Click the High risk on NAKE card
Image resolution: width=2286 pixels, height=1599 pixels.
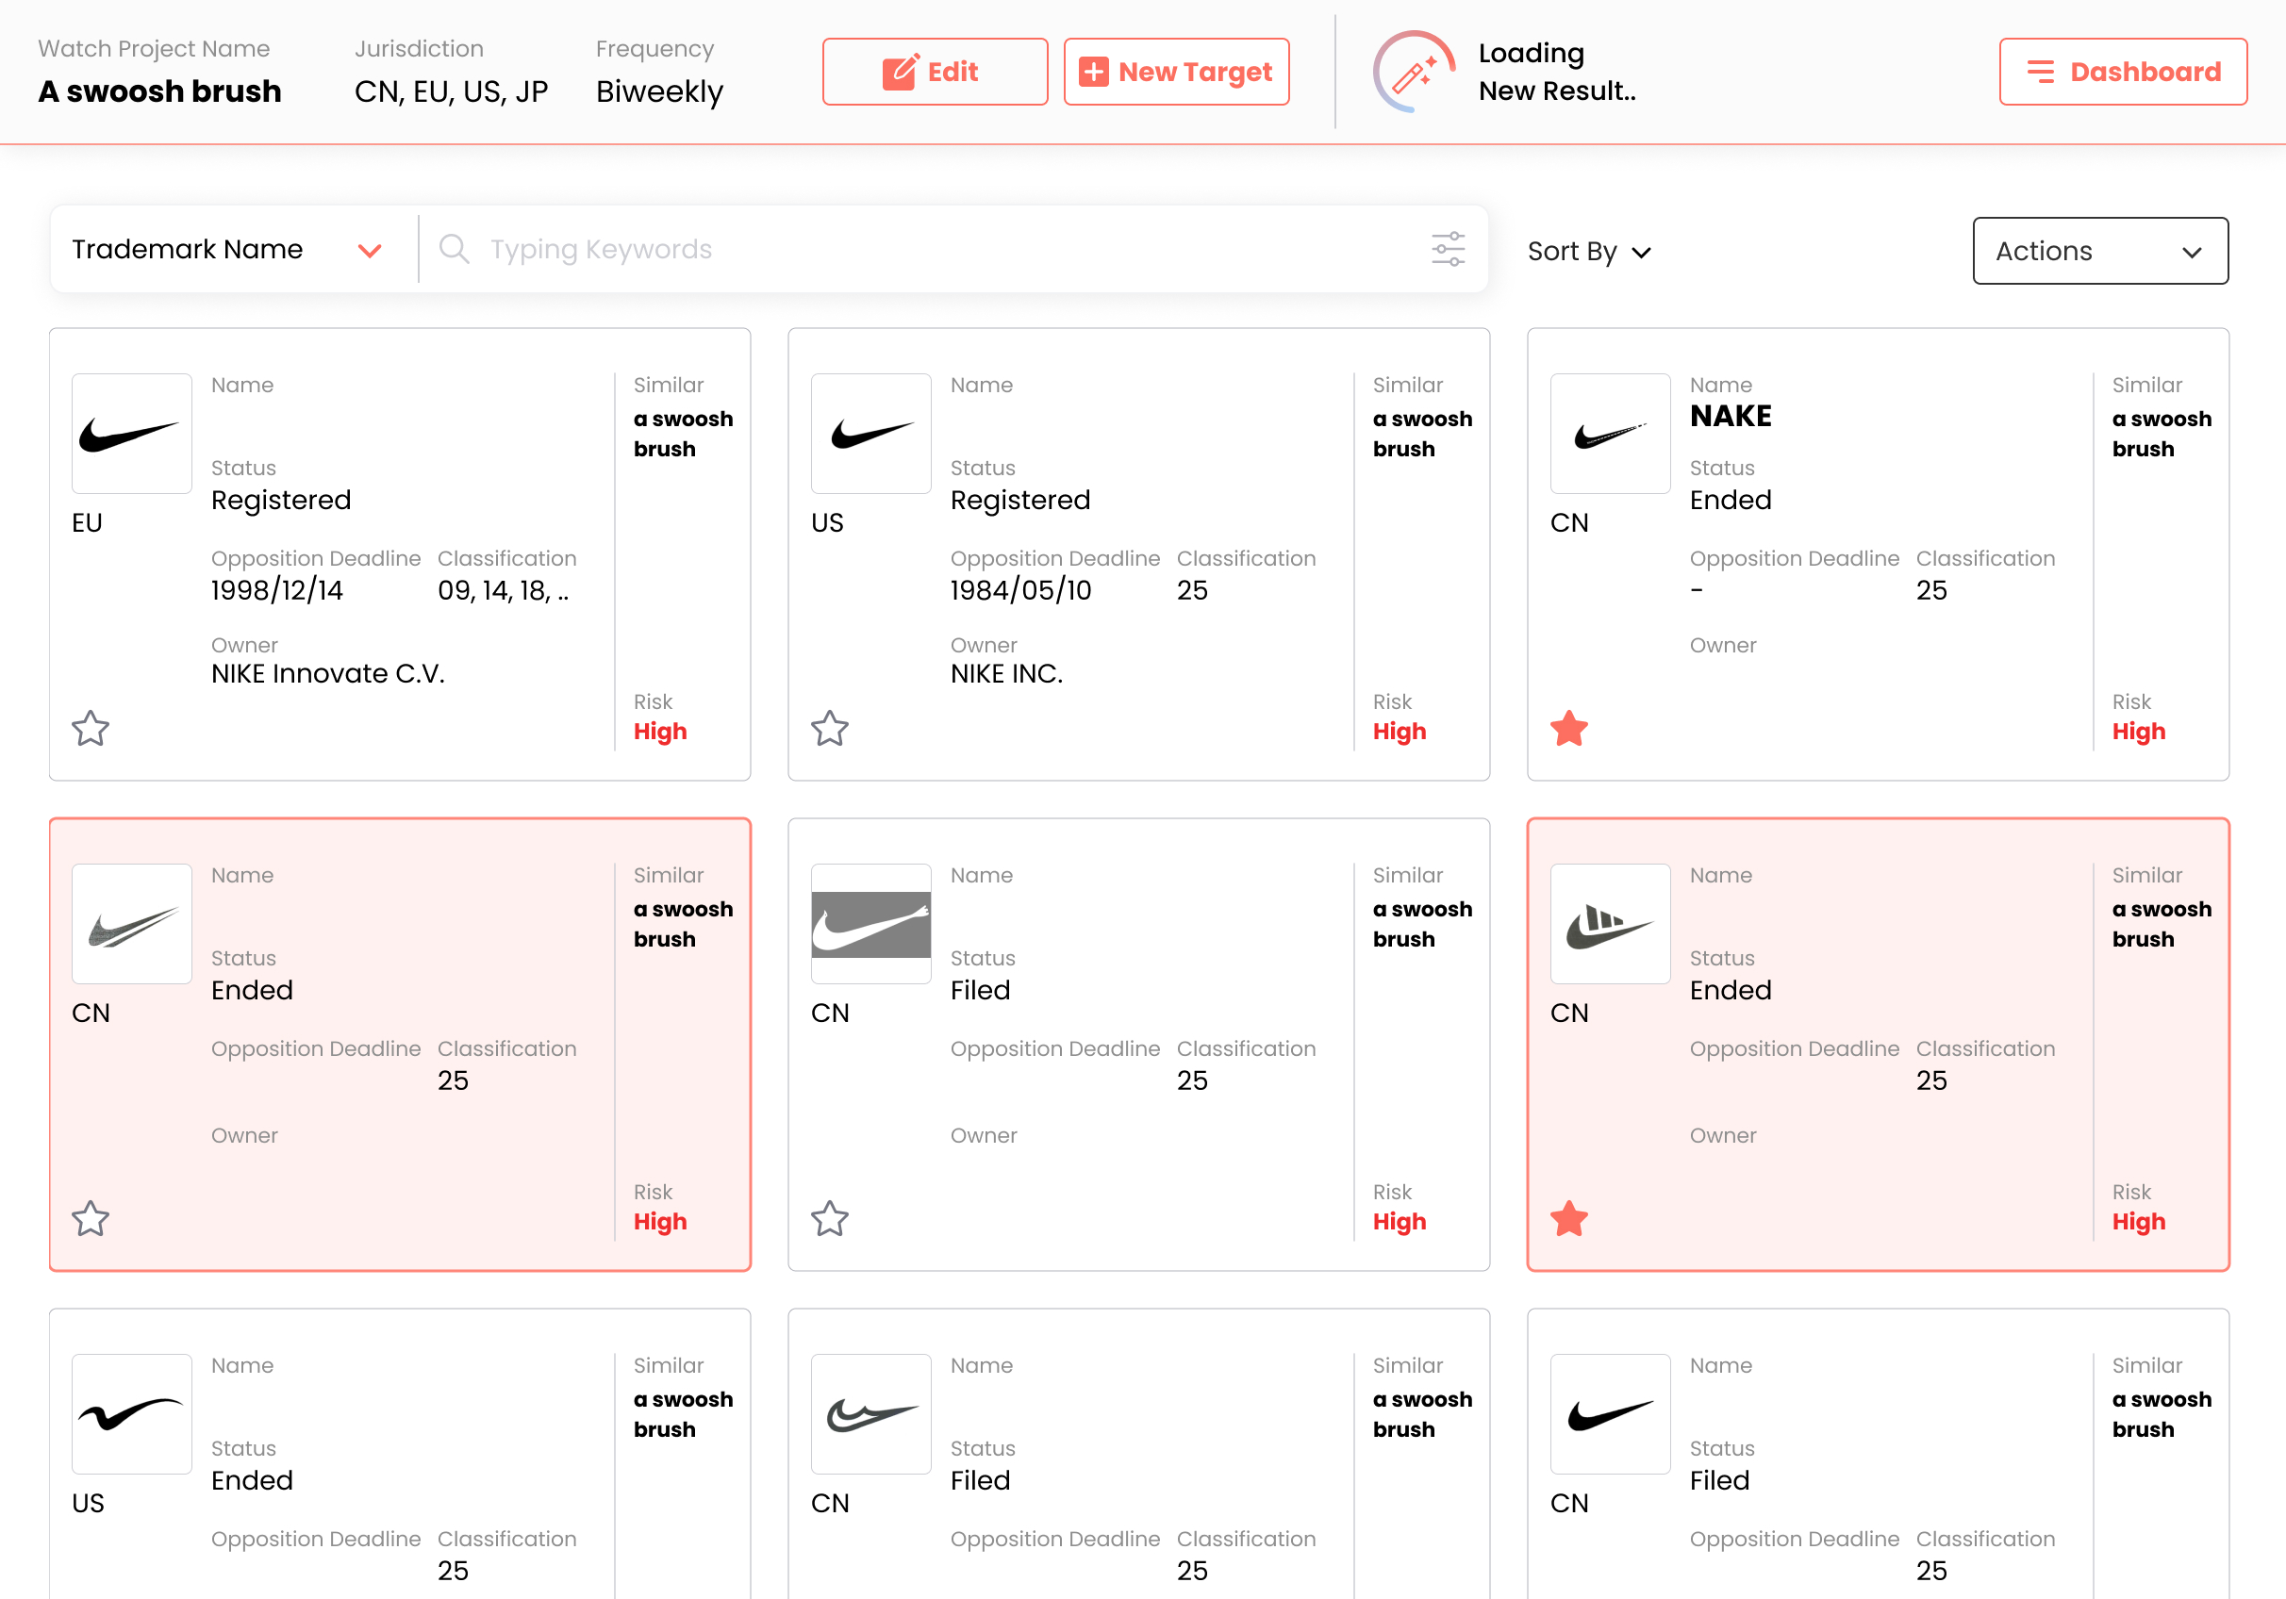(2139, 731)
